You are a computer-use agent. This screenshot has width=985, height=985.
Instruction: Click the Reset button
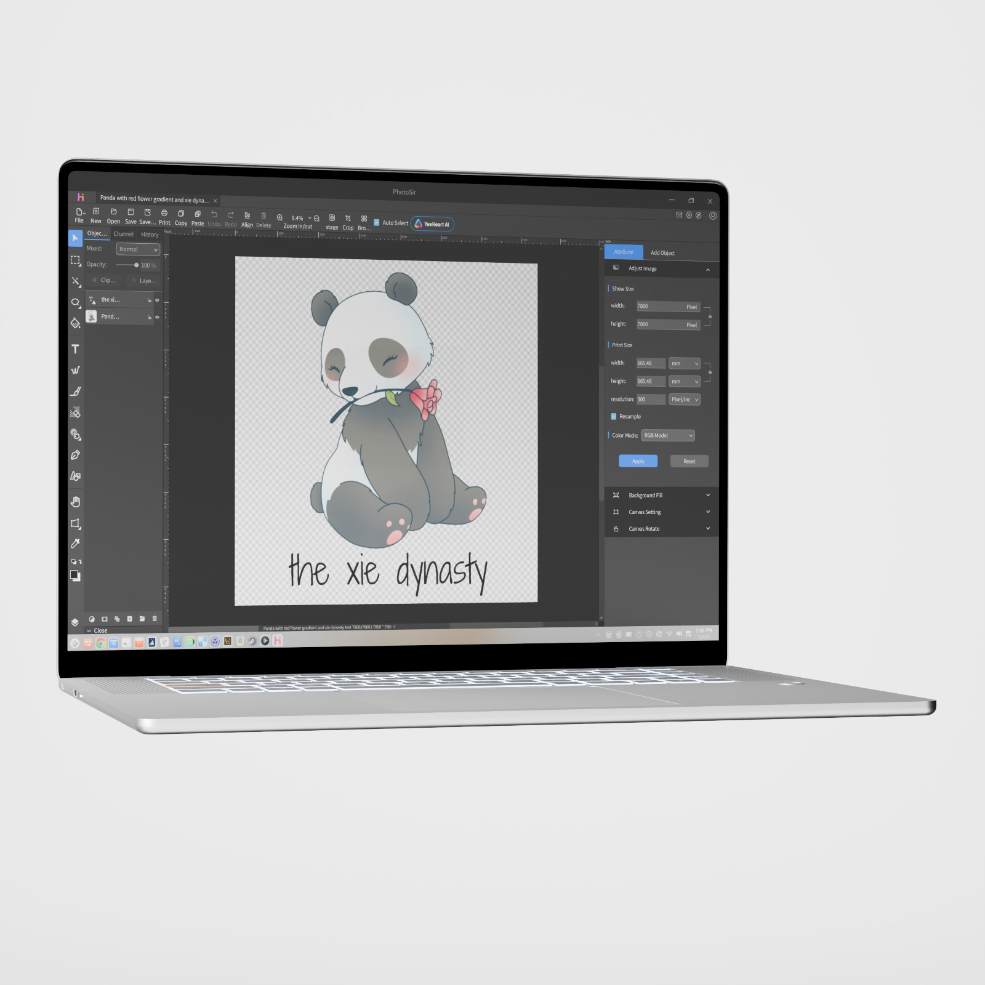(689, 461)
